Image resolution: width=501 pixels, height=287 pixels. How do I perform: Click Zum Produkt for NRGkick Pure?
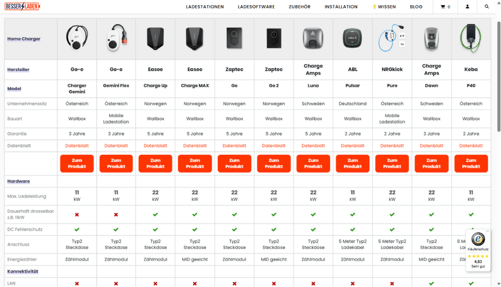point(392,164)
